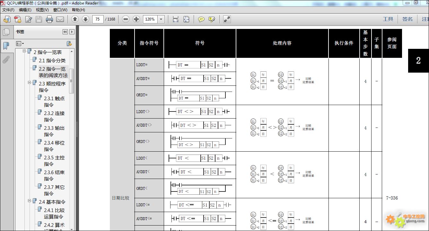Open the zoom level dropdown arrow
Viewport: 429px width, 231px height.
click(161, 19)
